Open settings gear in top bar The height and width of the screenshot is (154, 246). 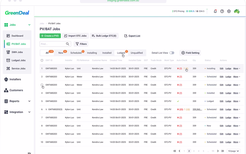point(229,11)
